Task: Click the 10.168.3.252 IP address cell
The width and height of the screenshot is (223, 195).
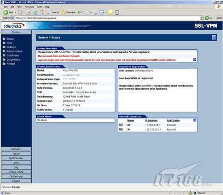Action: (153, 125)
